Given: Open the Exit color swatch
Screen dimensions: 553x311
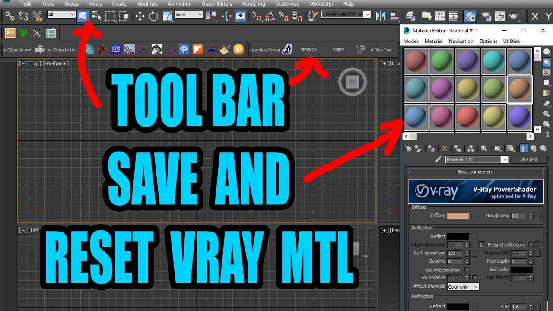Looking at the screenshot, I should point(522,270).
